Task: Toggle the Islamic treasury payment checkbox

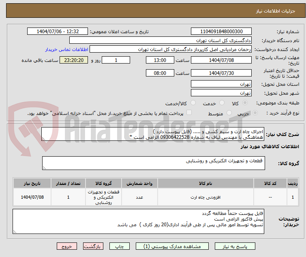Action: [x=189, y=113]
